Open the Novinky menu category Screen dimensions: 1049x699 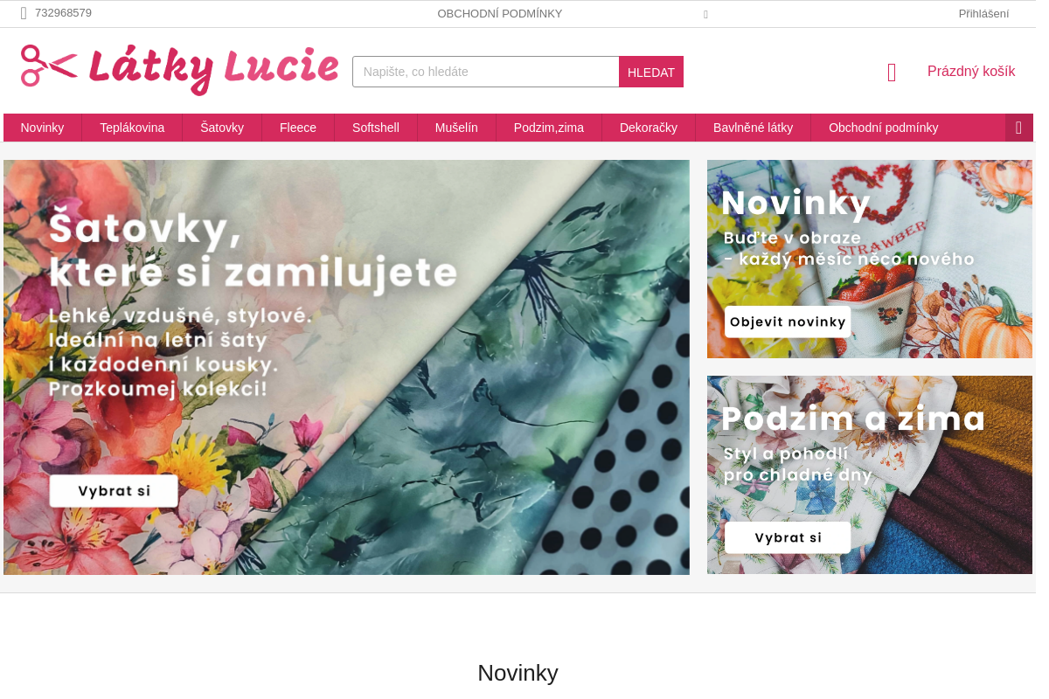42,128
